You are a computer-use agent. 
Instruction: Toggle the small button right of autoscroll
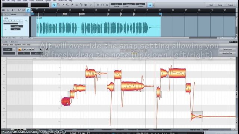[153, 5]
